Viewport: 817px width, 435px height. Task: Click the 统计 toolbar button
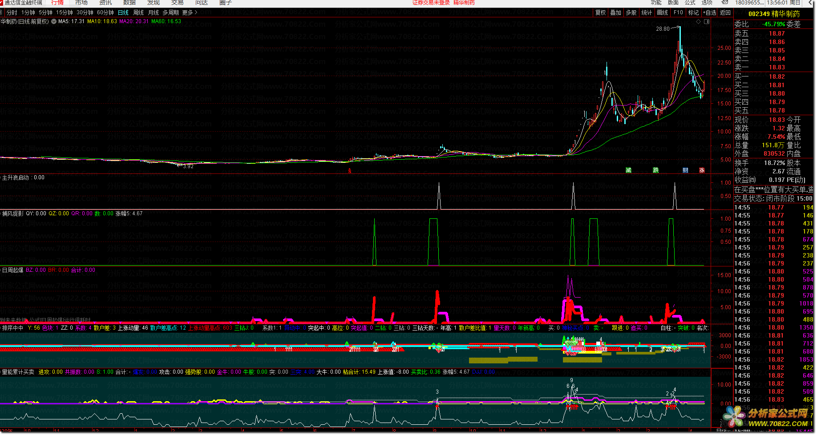point(647,12)
